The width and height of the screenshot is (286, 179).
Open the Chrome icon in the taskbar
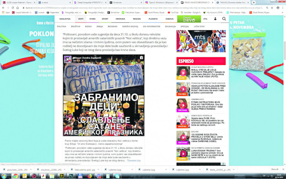tap(15, 176)
